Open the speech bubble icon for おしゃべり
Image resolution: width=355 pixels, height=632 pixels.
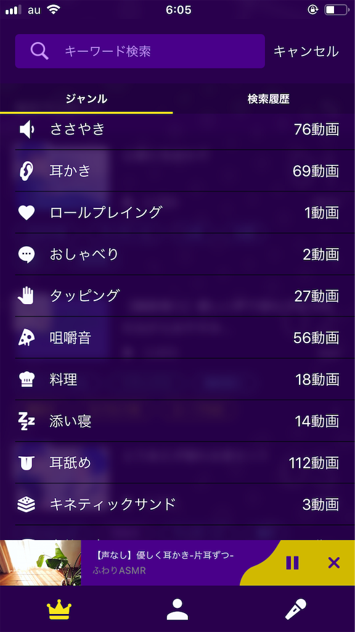tap(27, 254)
